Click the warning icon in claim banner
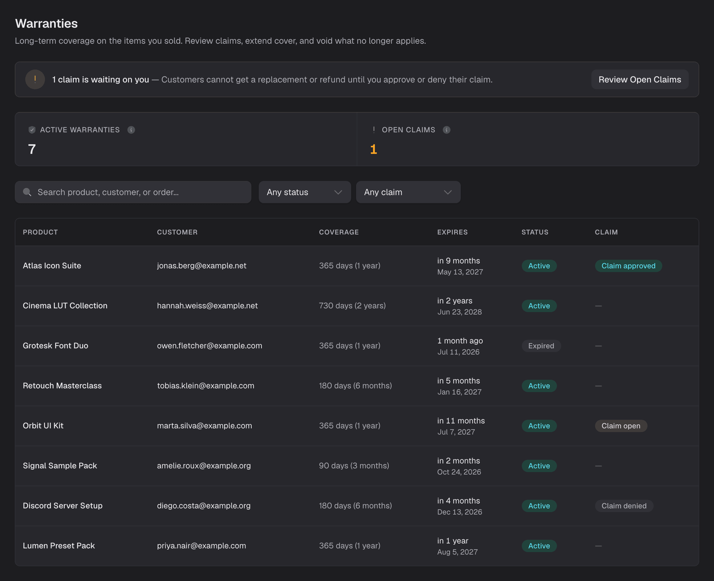This screenshot has height=581, width=714. pyautogui.click(x=35, y=79)
